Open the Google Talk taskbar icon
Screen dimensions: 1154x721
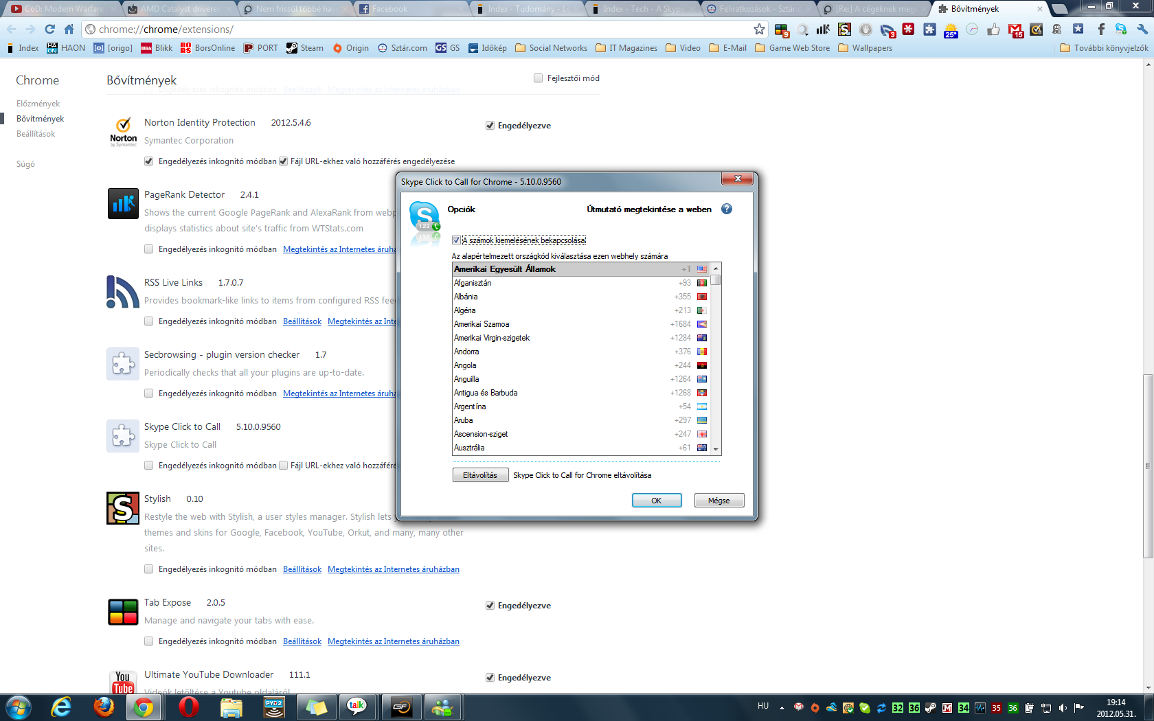357,707
